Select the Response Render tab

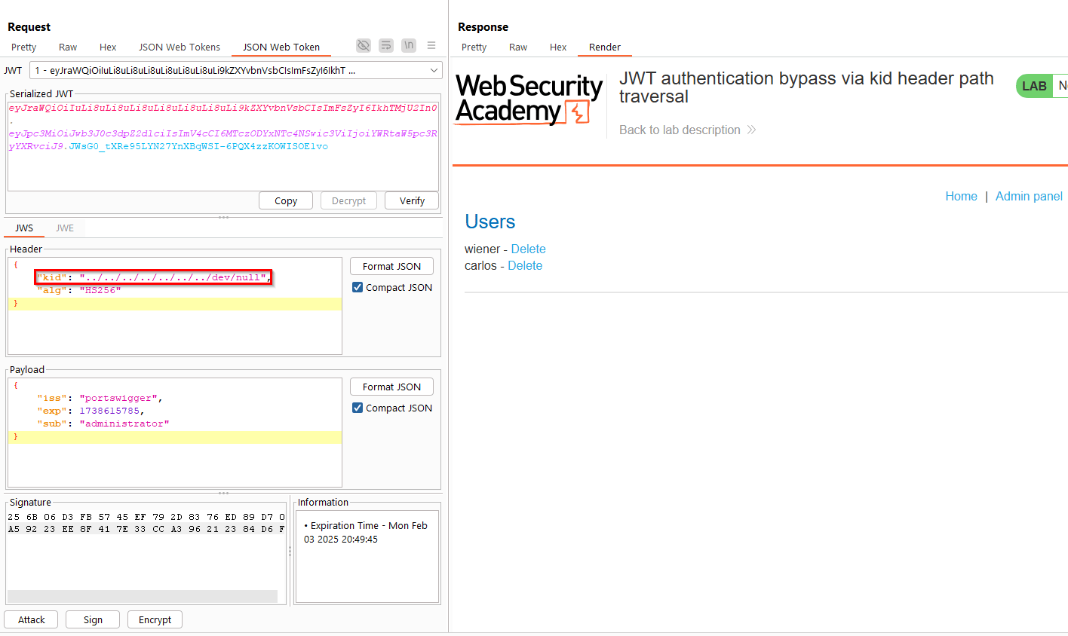(605, 47)
